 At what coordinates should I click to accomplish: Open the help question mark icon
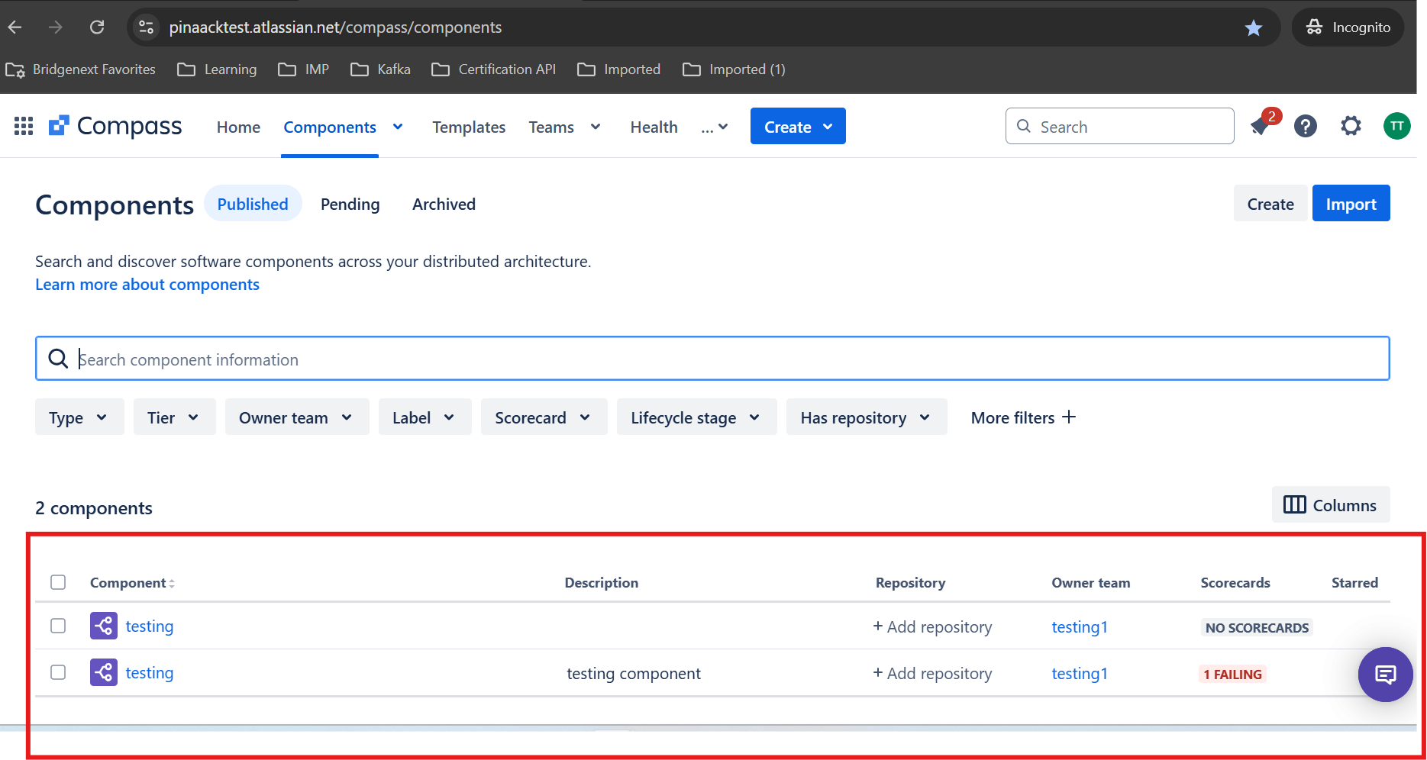1306,126
